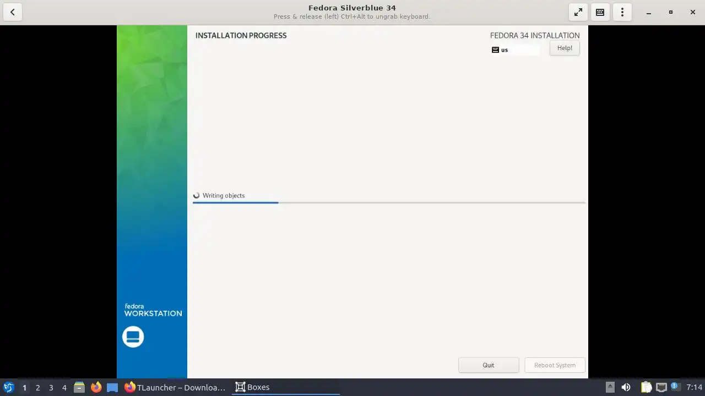Image resolution: width=705 pixels, height=396 pixels.
Task: Open installer Help
Action: (565, 48)
